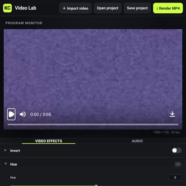Collapse the Hue effect section
The image size is (186, 186).
(x=6, y=164)
